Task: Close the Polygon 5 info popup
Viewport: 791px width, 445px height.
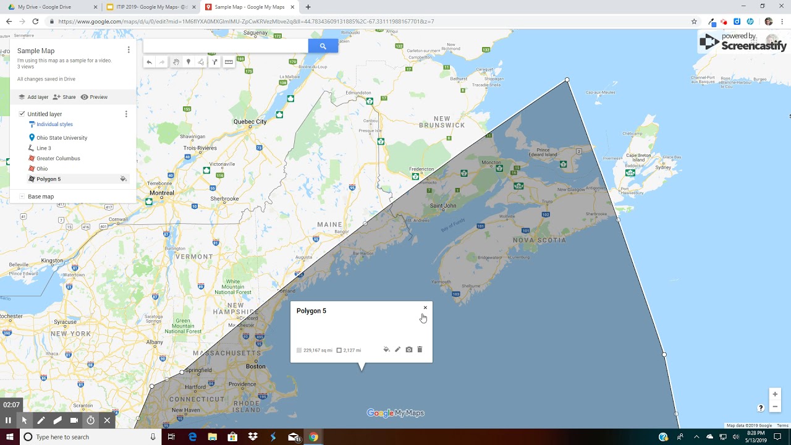Action: (425, 308)
